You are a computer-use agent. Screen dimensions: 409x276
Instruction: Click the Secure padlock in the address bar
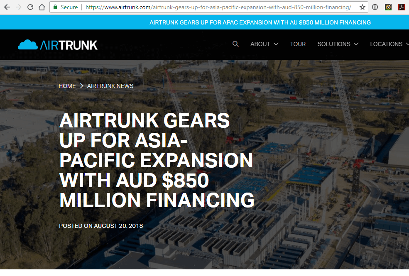click(x=55, y=7)
